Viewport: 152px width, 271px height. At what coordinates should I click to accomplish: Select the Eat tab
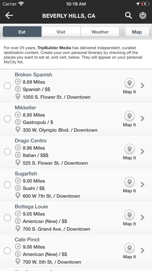(x=22, y=32)
